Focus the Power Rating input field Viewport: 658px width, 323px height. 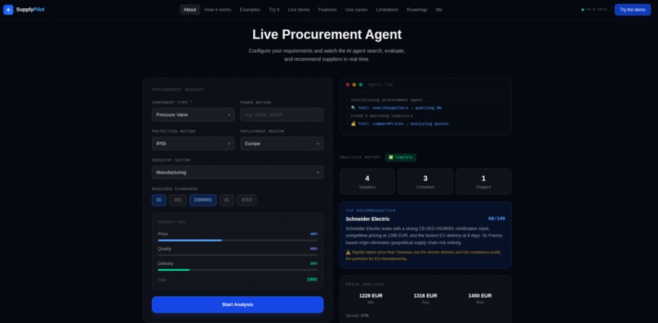(x=282, y=114)
